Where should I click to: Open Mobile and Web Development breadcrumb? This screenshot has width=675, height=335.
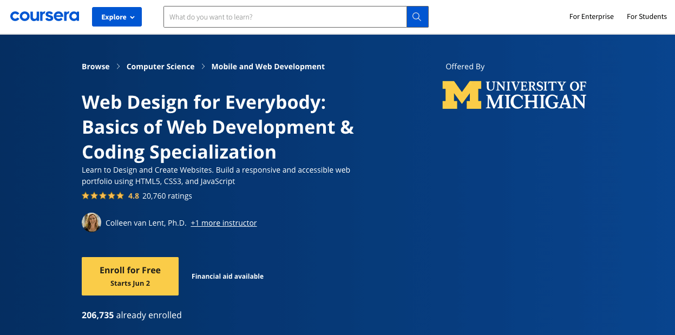click(x=268, y=67)
